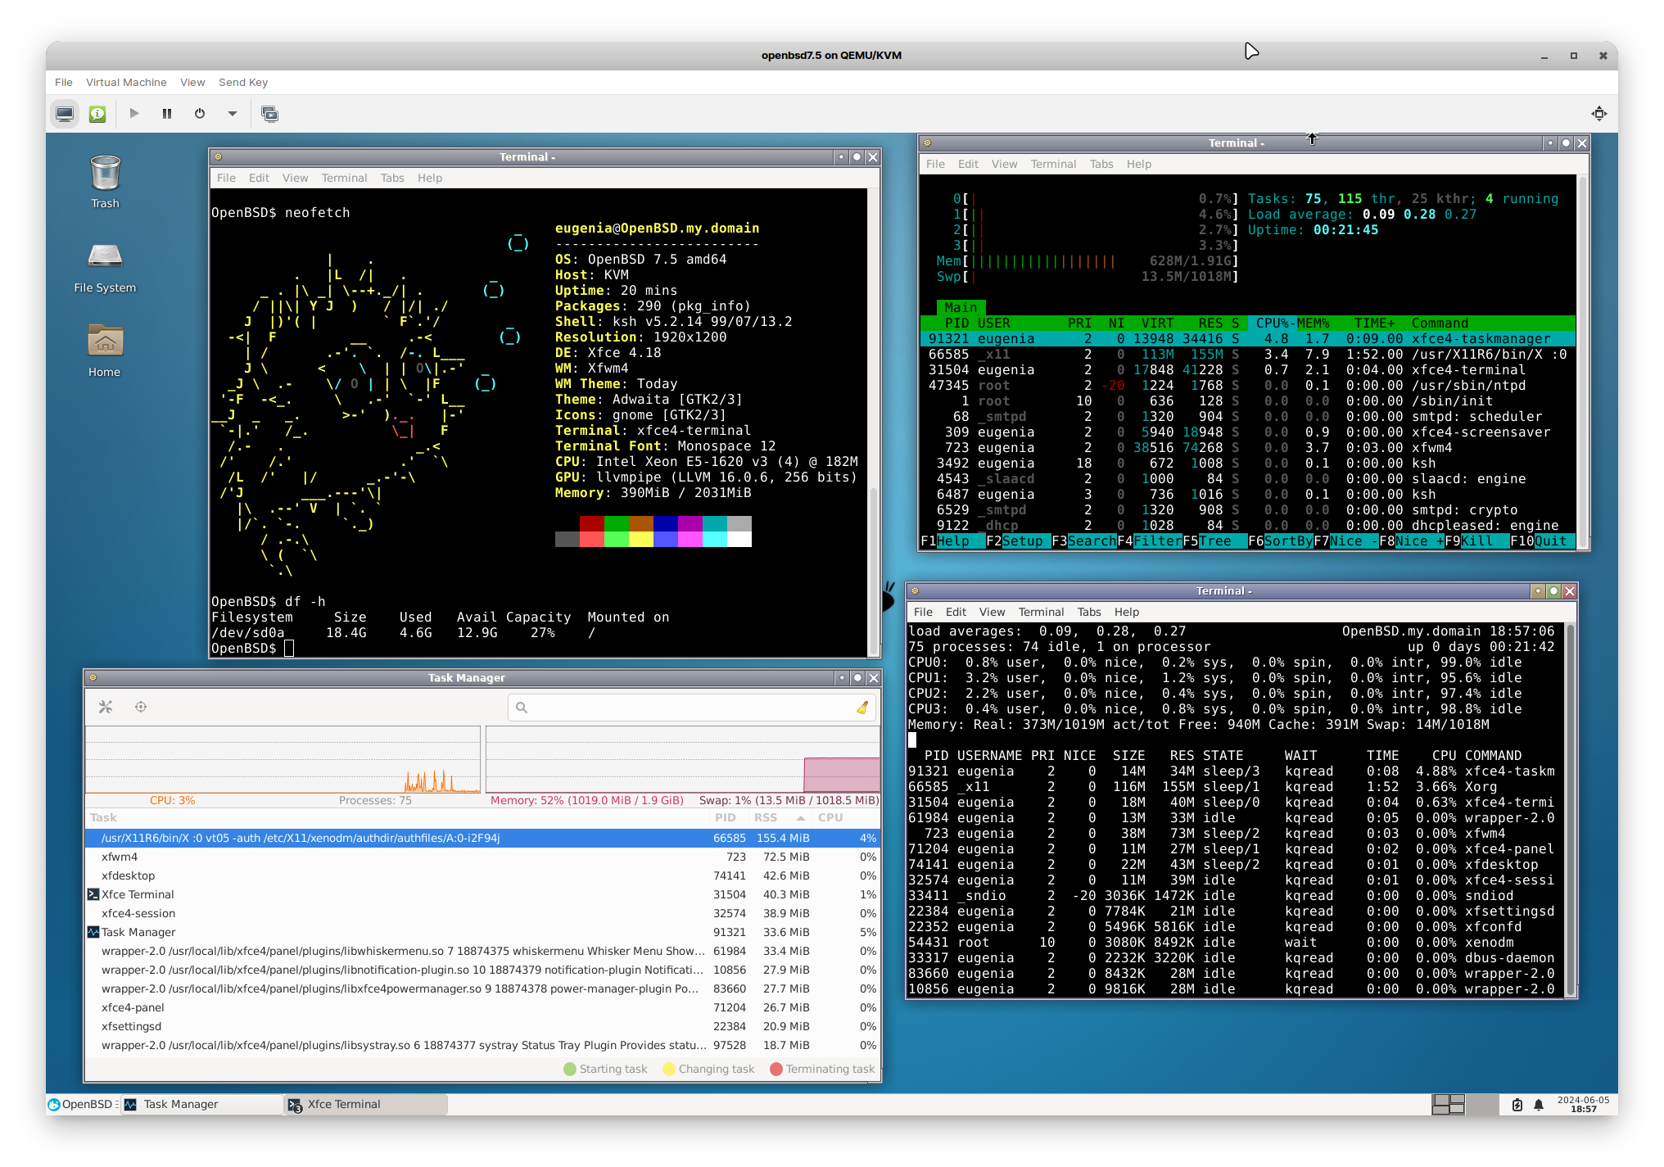Image resolution: width=1664 pixels, height=1167 pixels.
Task: Open File menu in top terminal window
Action: coord(923,612)
